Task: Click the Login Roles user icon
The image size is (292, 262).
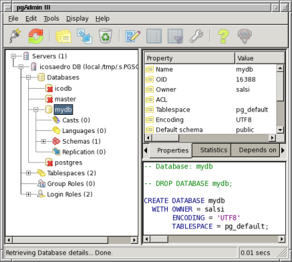Action: pos(41,194)
